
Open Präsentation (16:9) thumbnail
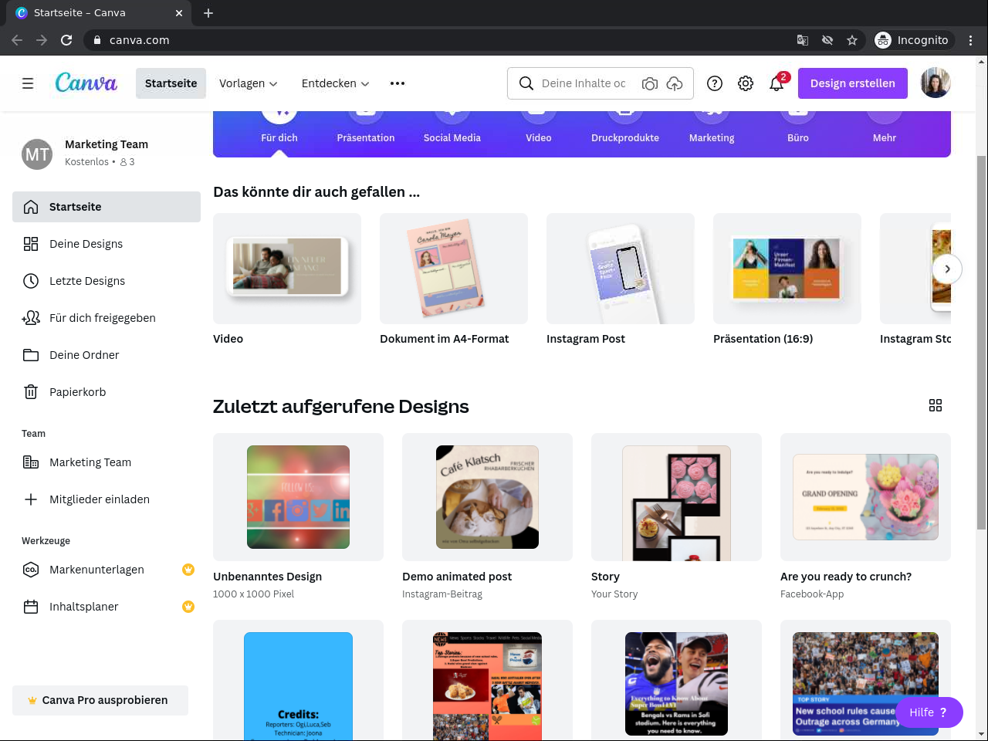coord(787,269)
